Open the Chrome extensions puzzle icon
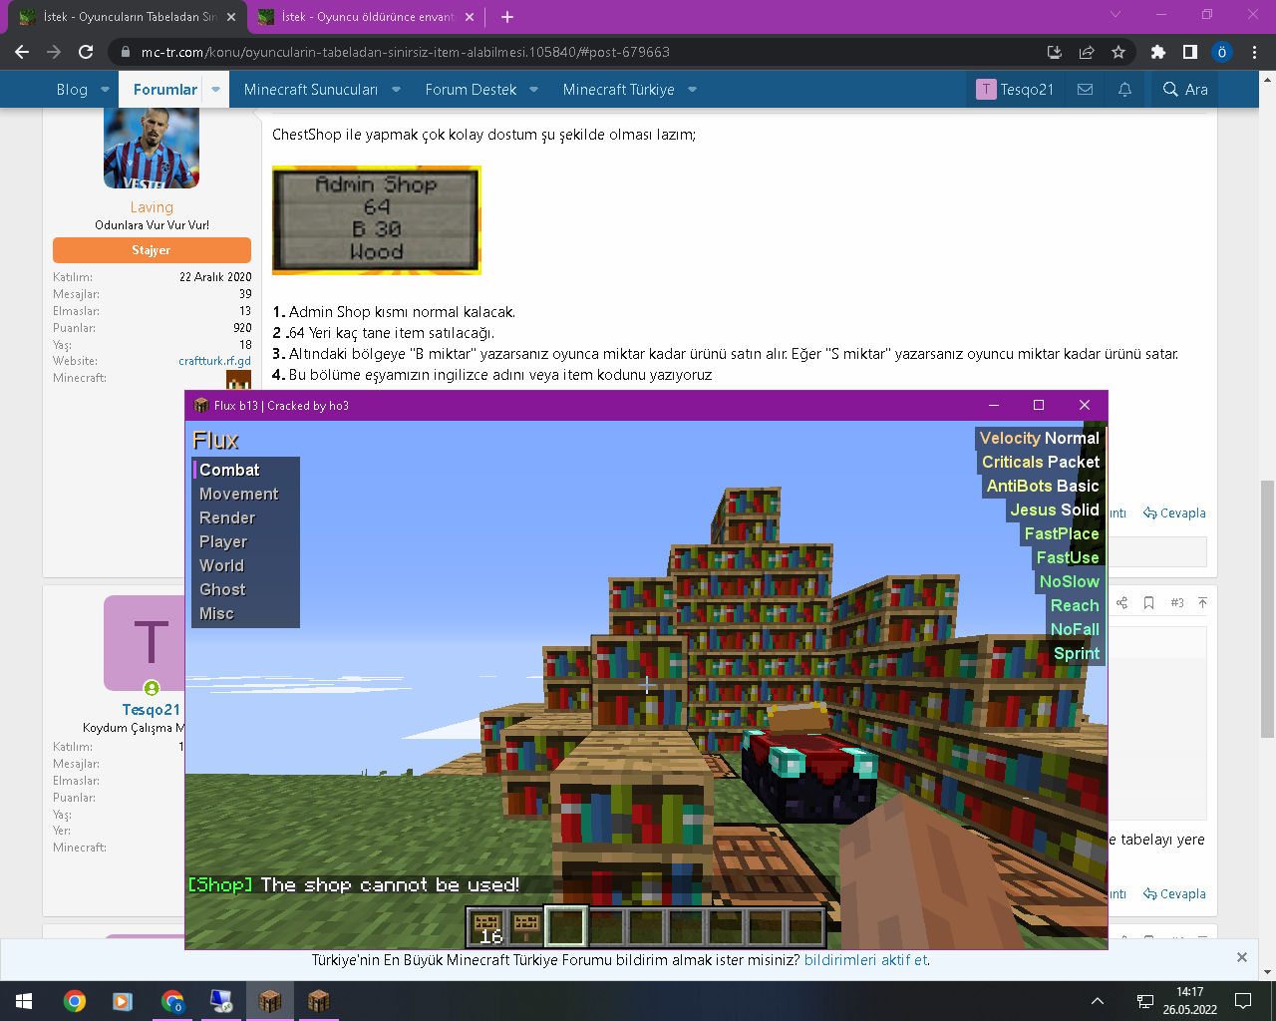The width and height of the screenshot is (1276, 1021). [x=1157, y=52]
